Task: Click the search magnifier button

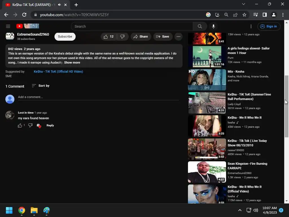Action: coord(200,26)
